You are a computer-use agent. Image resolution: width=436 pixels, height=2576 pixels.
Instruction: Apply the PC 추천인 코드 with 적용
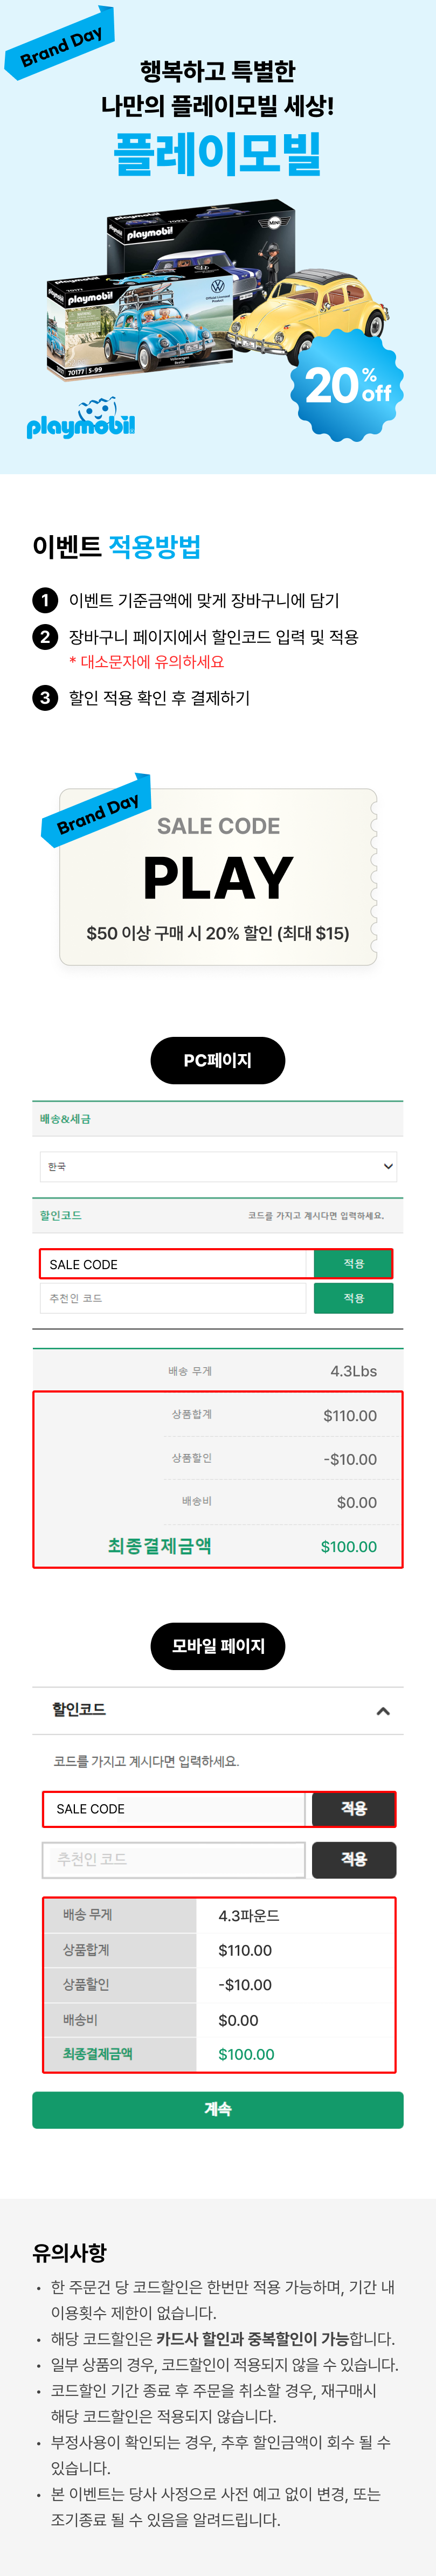(x=353, y=1298)
